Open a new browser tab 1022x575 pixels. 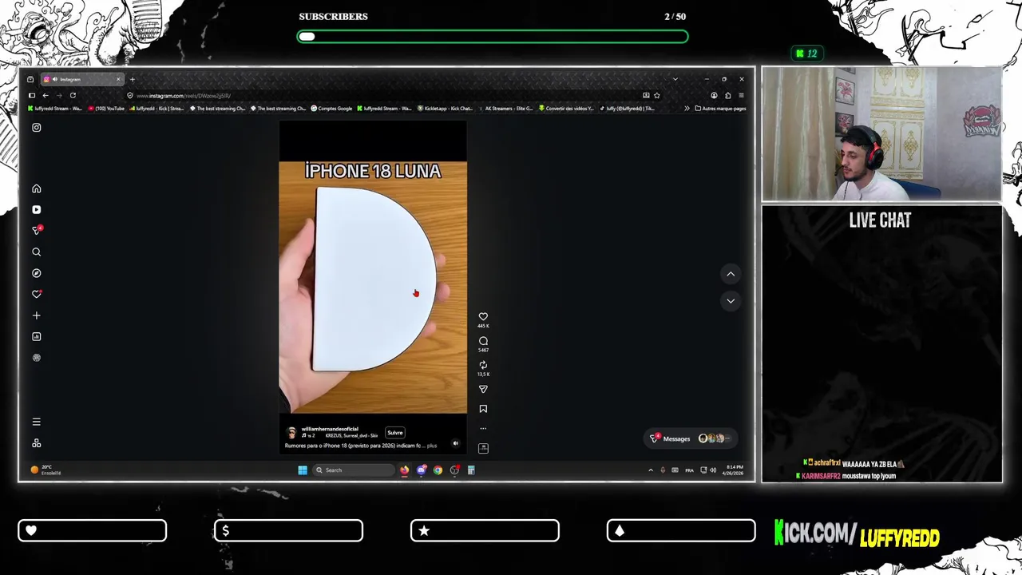(133, 79)
